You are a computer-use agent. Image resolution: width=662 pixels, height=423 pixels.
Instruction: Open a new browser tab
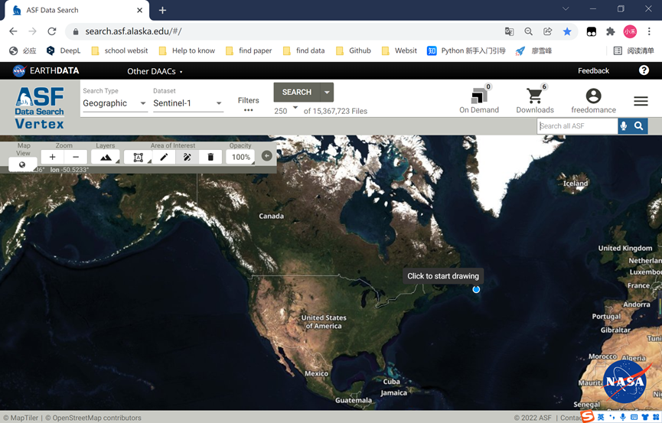tap(162, 10)
